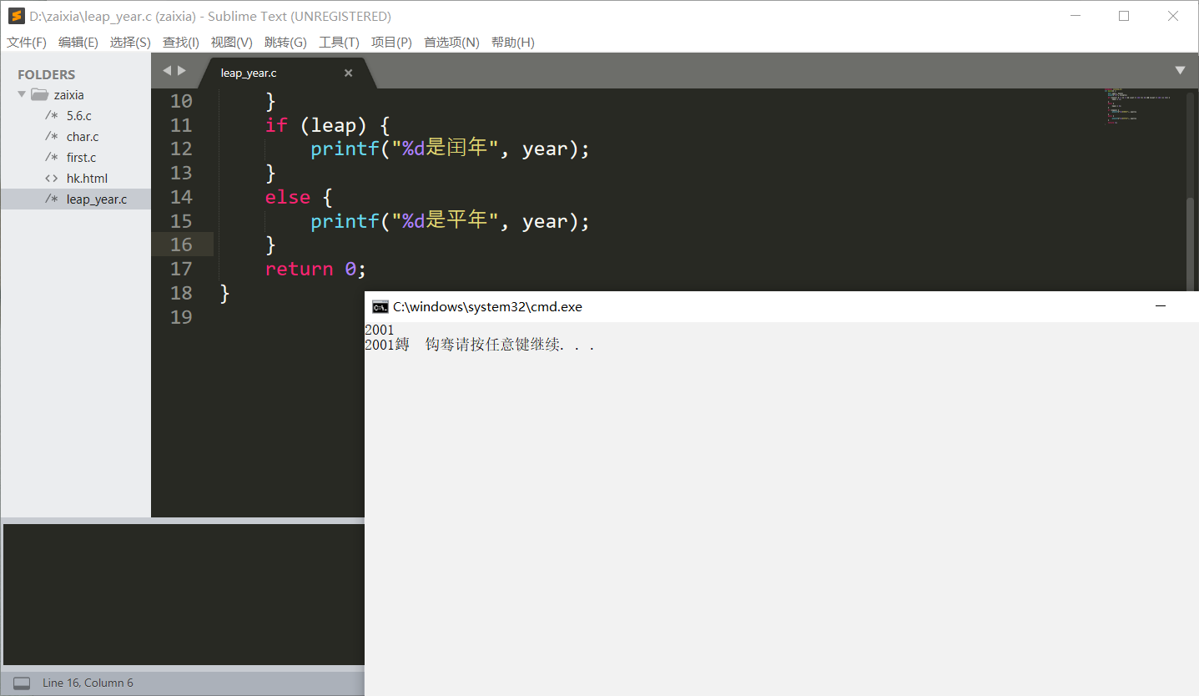1199x696 pixels.
Task: Open the 首选项(N) menu
Action: (451, 43)
